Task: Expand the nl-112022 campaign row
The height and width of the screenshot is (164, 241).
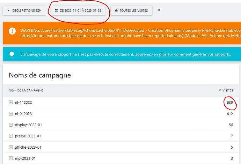Action: 11,102
